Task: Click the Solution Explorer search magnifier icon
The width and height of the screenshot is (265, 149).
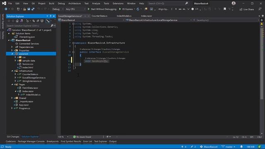Action: (52, 26)
